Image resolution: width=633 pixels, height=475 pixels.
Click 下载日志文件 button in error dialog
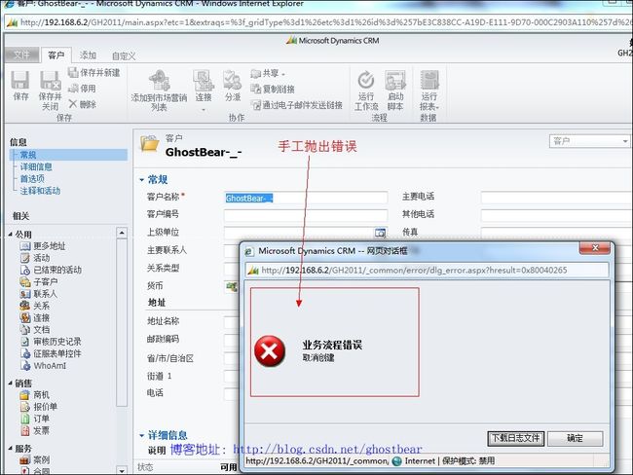click(515, 438)
